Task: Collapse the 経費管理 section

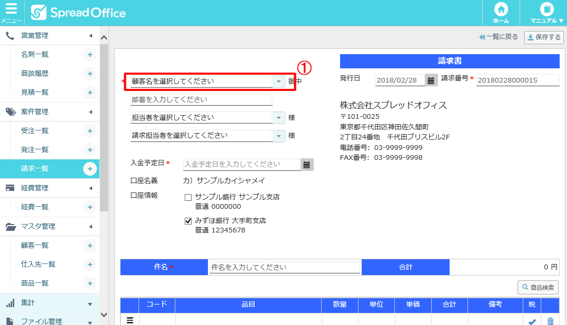Action: tap(91, 188)
